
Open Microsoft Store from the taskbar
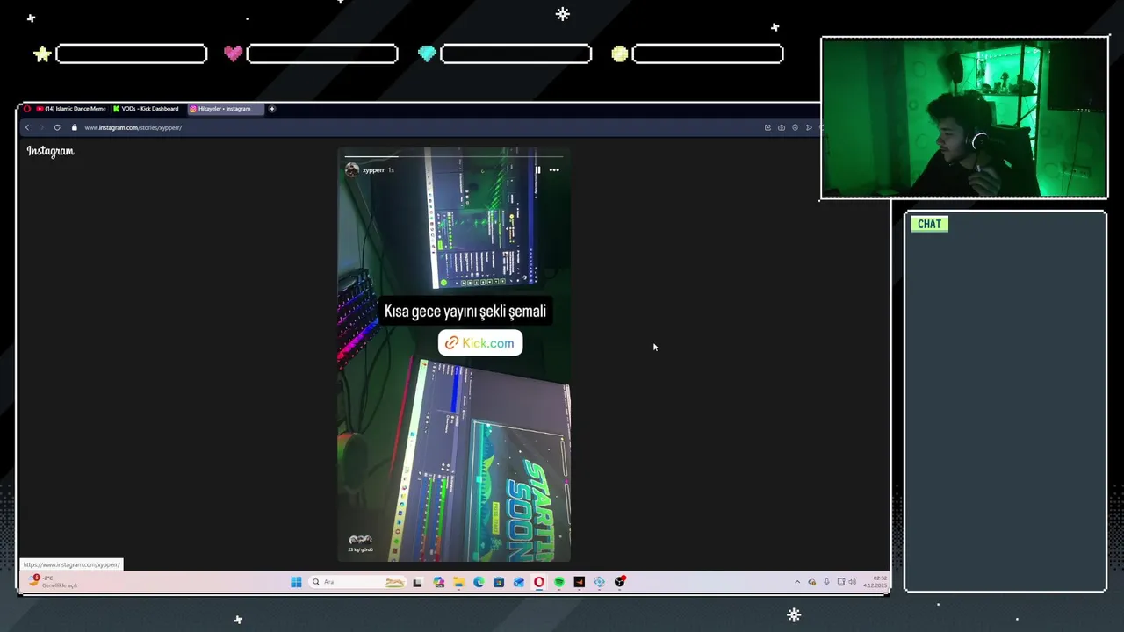[499, 582]
